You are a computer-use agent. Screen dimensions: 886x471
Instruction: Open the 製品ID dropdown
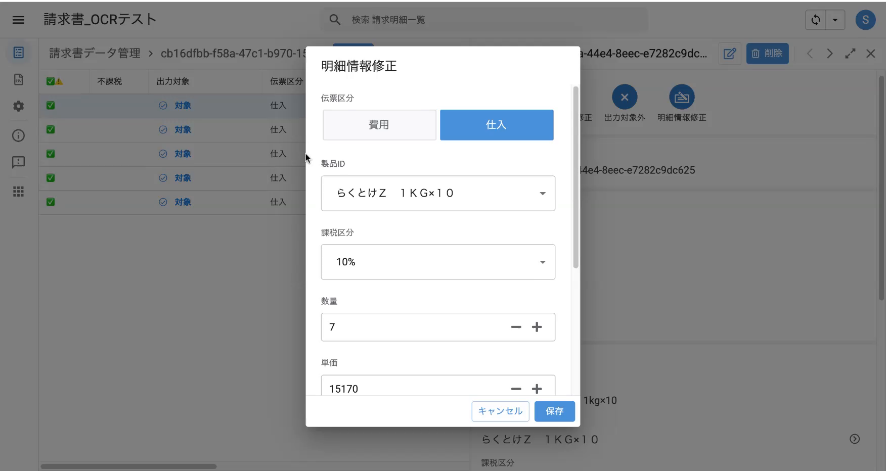(438, 194)
